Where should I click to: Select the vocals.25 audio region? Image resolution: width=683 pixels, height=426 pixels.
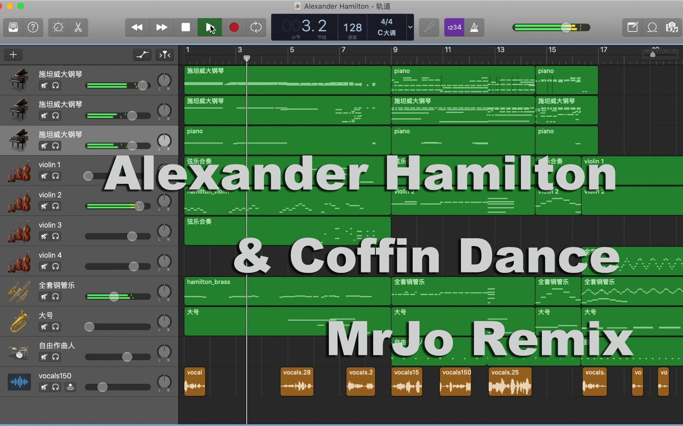tap(510, 381)
